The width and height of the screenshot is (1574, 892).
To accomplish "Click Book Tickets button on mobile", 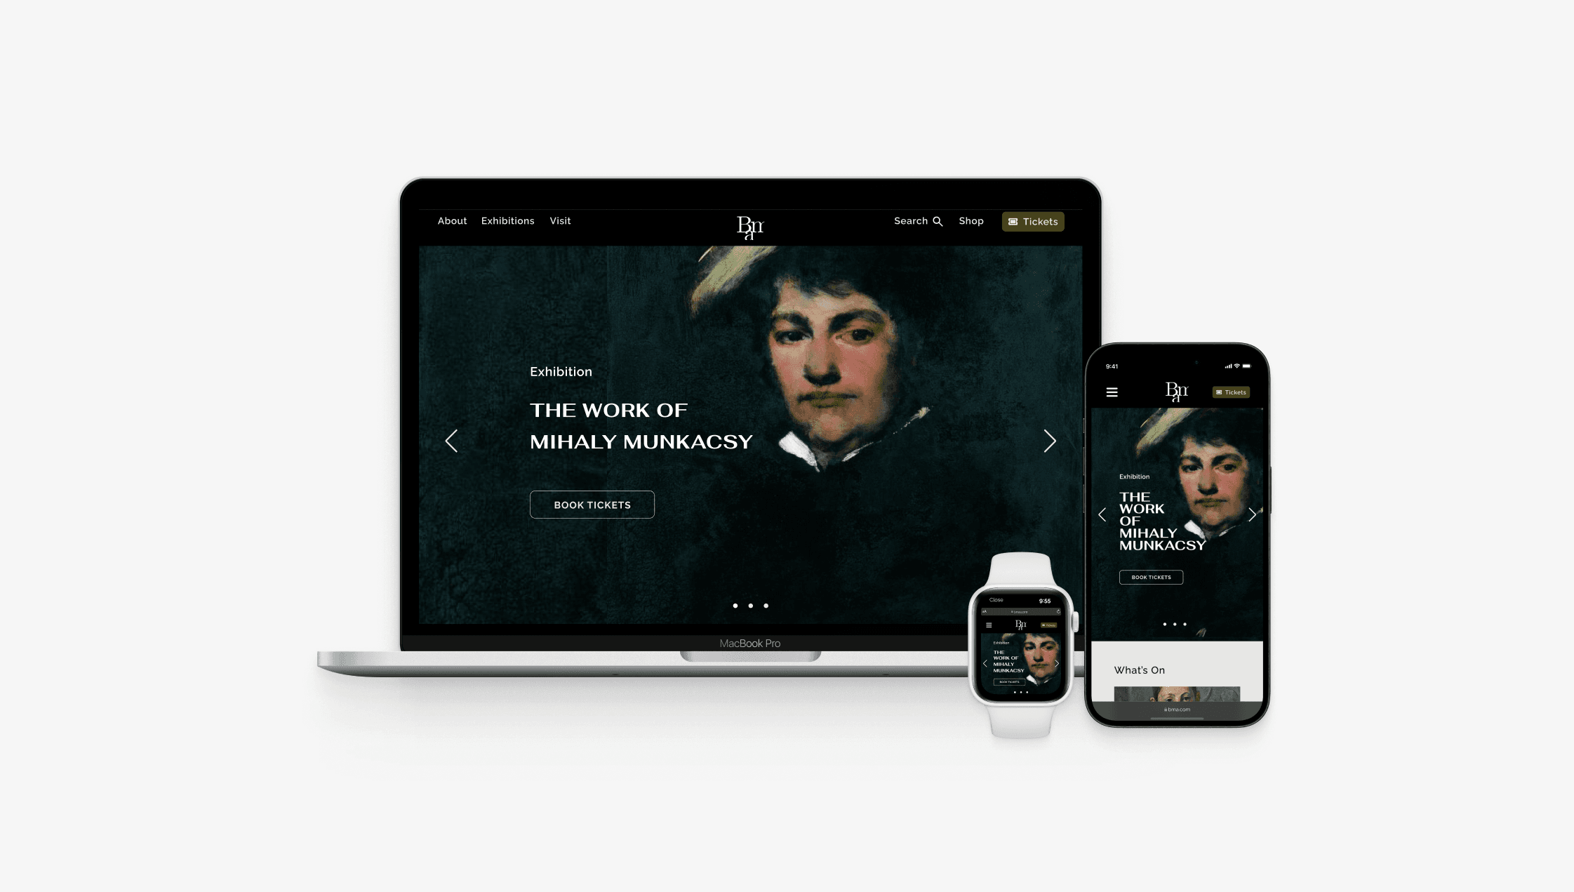I will (1149, 578).
